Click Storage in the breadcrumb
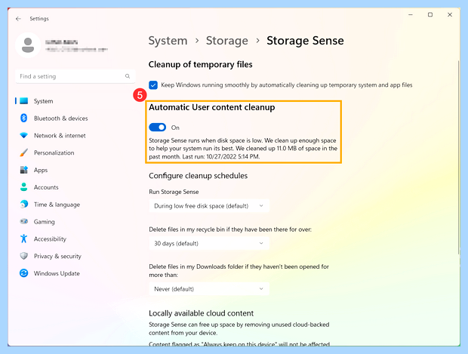The height and width of the screenshot is (354, 468). 227,41
